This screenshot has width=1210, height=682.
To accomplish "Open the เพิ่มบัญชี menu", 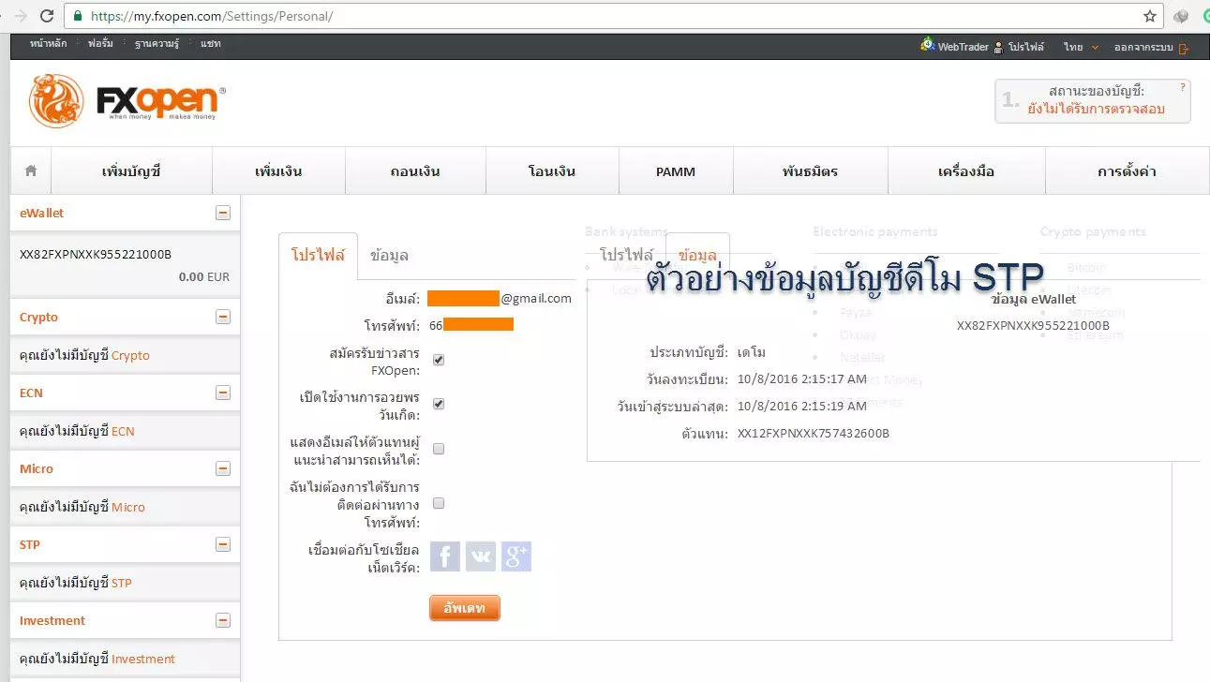I will [x=131, y=171].
